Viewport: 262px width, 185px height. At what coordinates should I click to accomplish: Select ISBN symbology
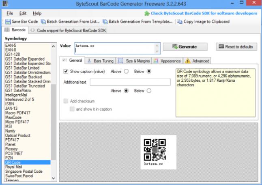[9, 104]
